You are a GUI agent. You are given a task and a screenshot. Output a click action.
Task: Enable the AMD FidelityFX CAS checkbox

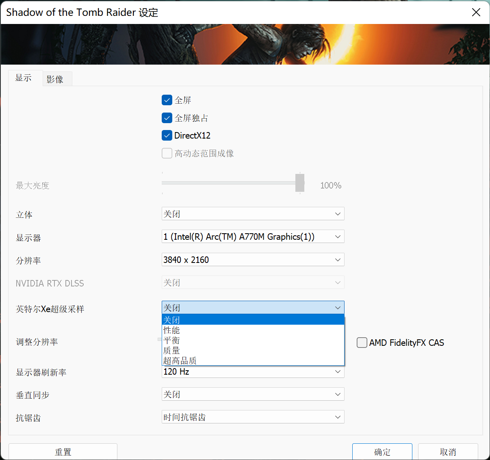[x=362, y=343]
